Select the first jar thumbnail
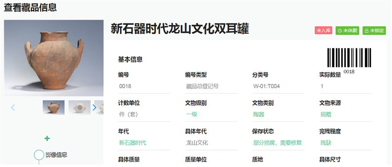Viewport: 392px width, 167px height. click(x=54, y=107)
